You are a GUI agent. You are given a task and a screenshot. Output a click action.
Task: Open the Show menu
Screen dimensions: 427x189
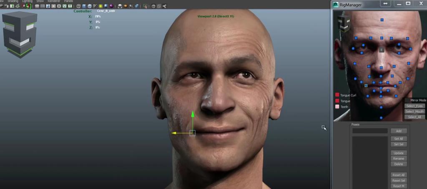click(x=40, y=1)
